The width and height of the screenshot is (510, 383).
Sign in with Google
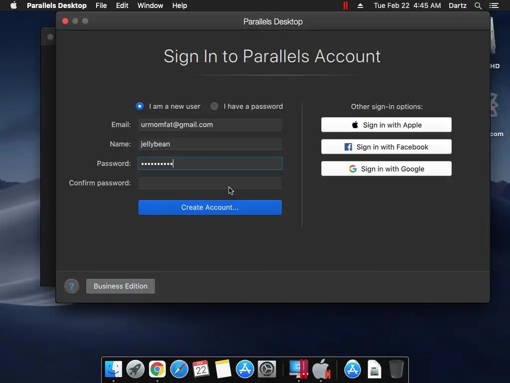point(386,169)
